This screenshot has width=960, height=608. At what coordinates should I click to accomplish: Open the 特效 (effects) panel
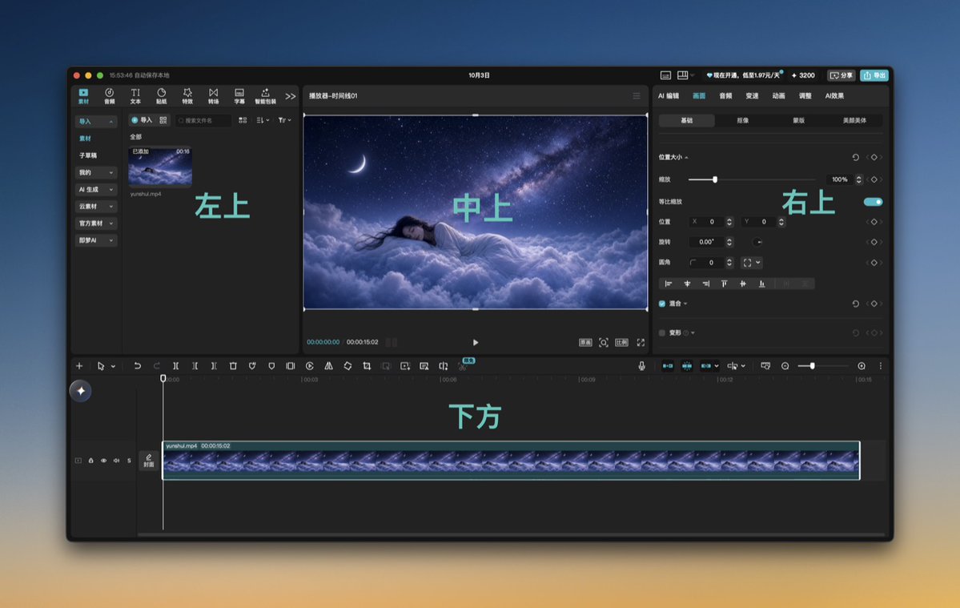coord(187,95)
